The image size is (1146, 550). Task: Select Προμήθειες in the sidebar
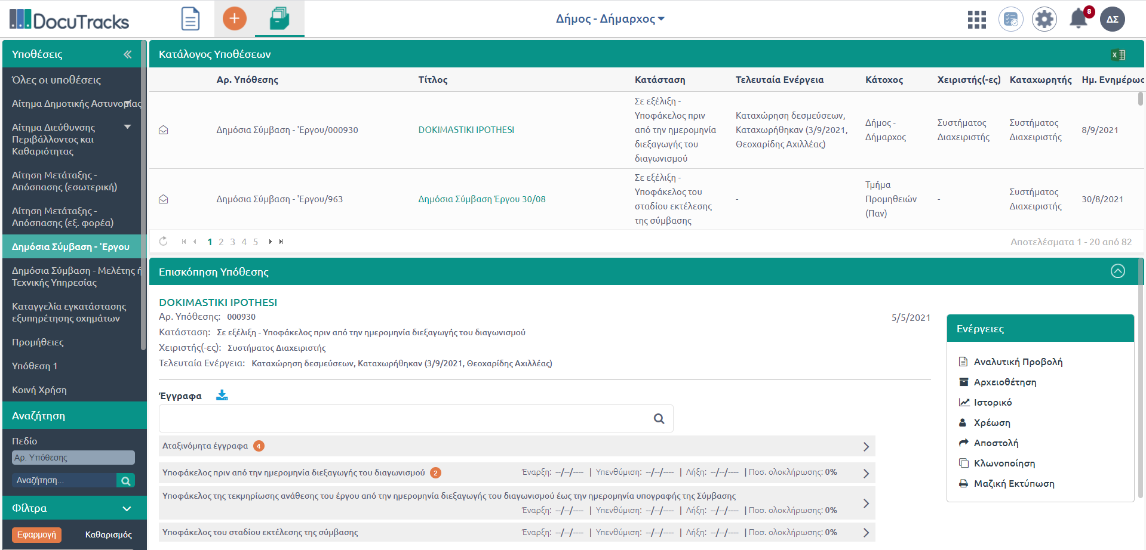click(x=38, y=342)
